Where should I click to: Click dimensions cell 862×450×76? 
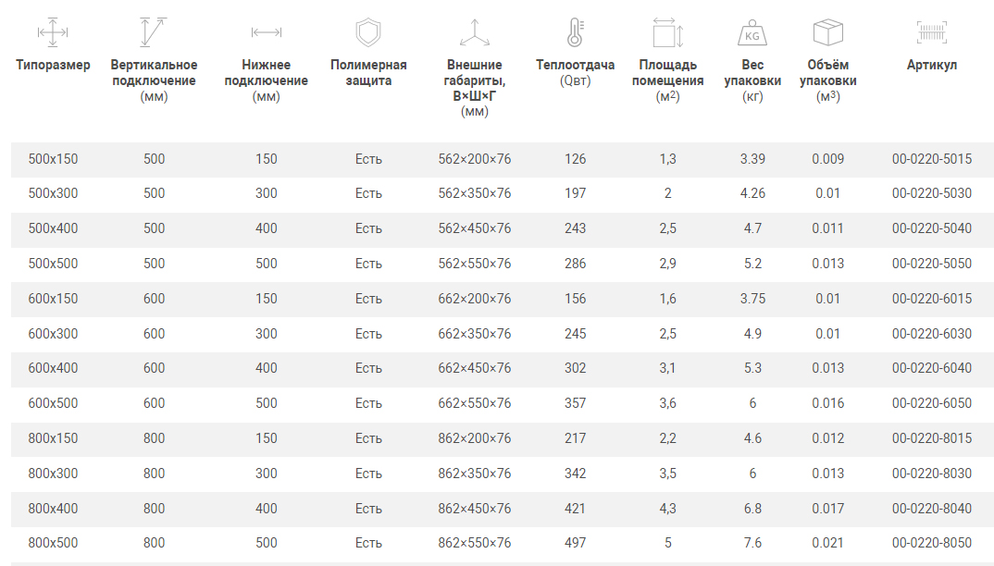(474, 508)
